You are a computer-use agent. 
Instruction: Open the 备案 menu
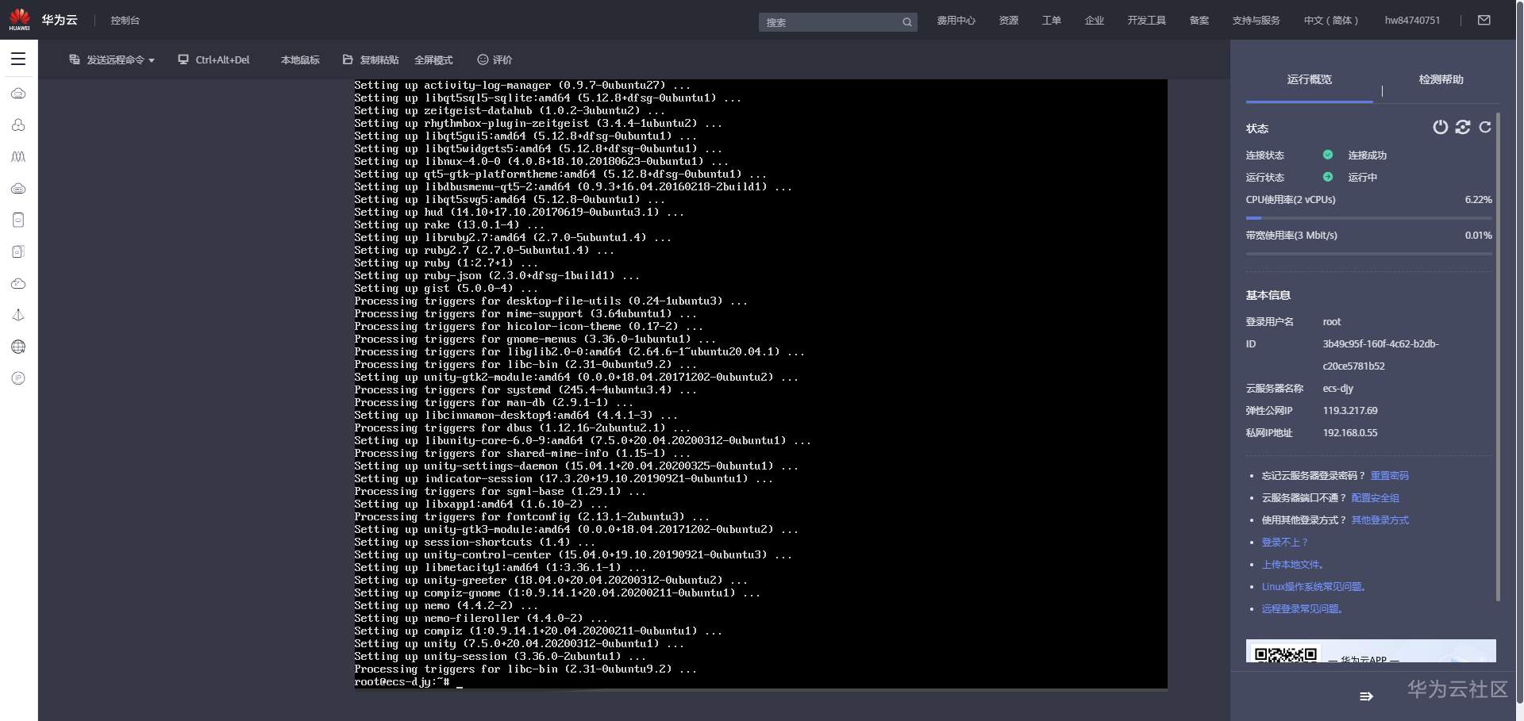[1199, 21]
